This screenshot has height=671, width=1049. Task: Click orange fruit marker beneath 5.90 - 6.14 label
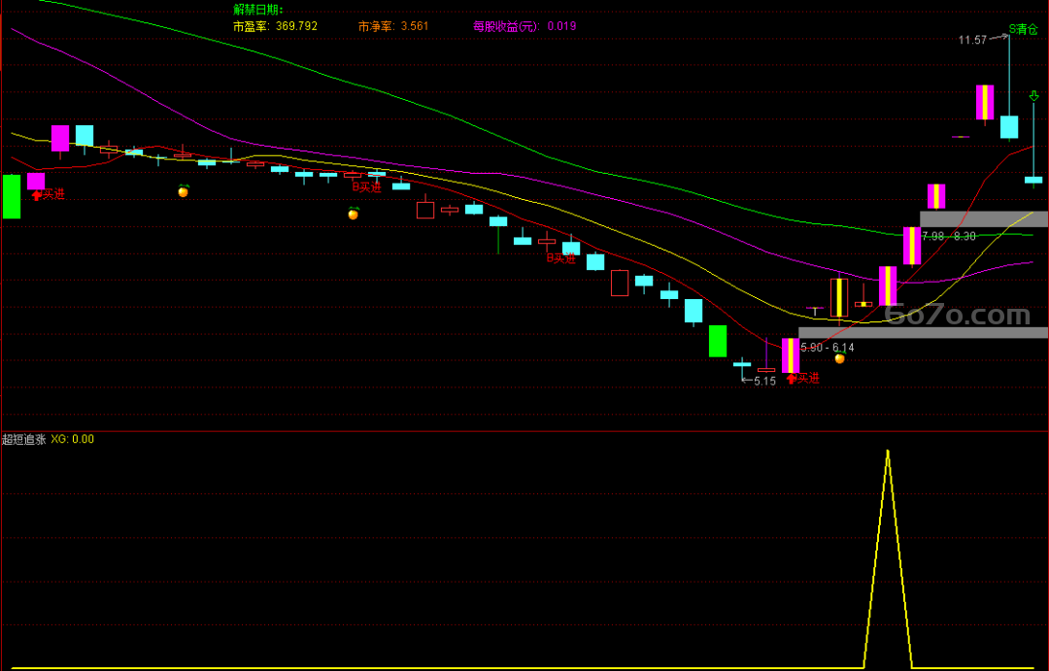839,358
